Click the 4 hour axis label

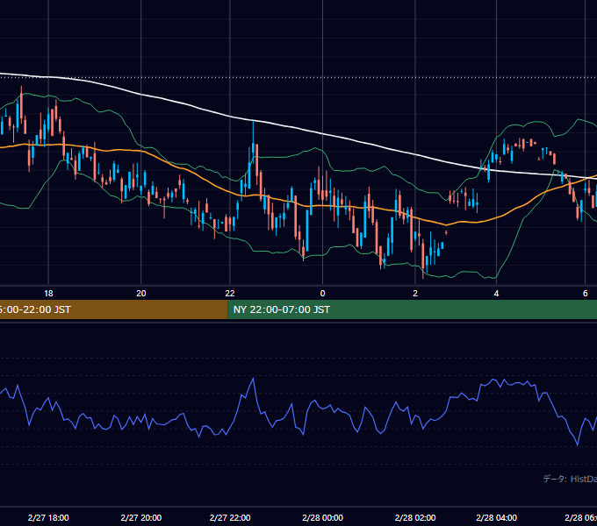coord(496,294)
